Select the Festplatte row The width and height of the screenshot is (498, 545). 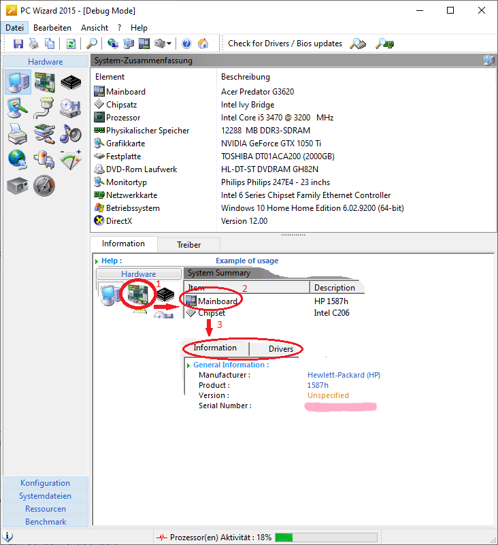[x=293, y=156]
